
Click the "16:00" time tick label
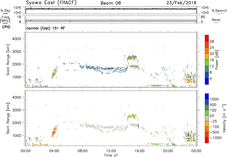[139, 151]
